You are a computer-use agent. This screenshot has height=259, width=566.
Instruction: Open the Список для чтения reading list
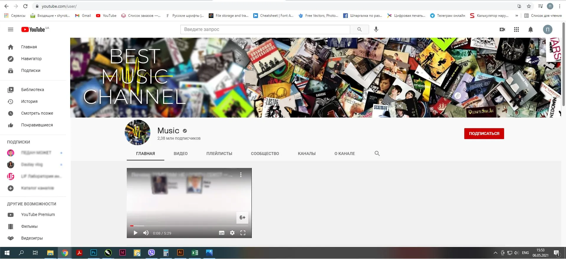(x=543, y=16)
